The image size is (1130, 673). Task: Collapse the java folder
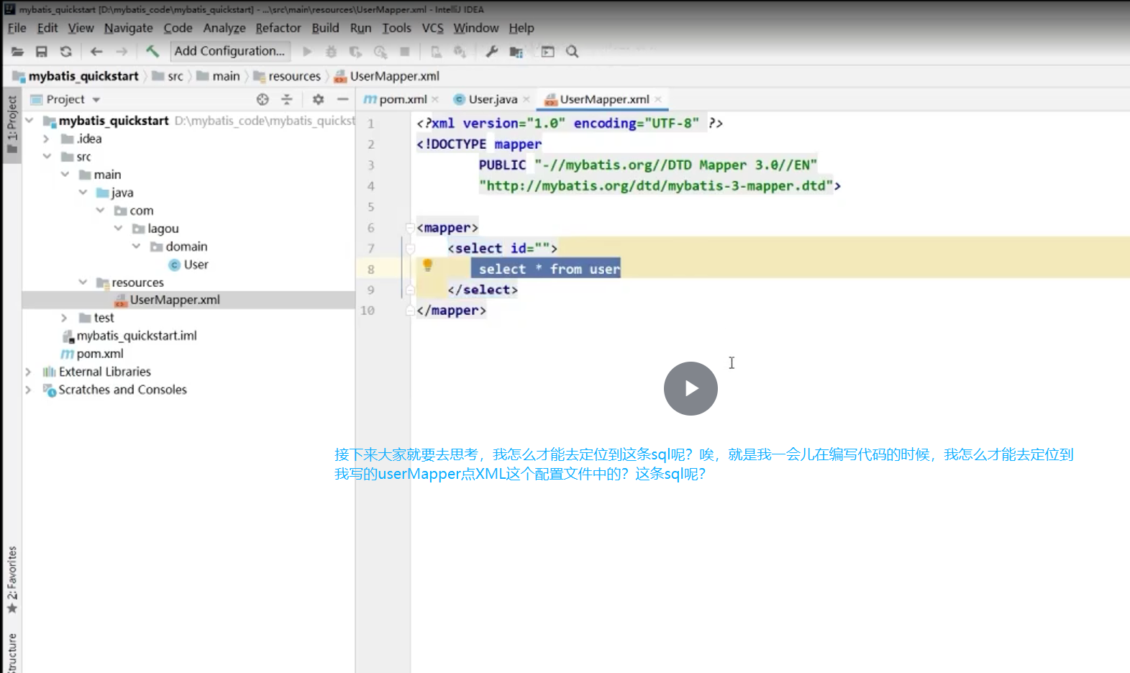[83, 193]
